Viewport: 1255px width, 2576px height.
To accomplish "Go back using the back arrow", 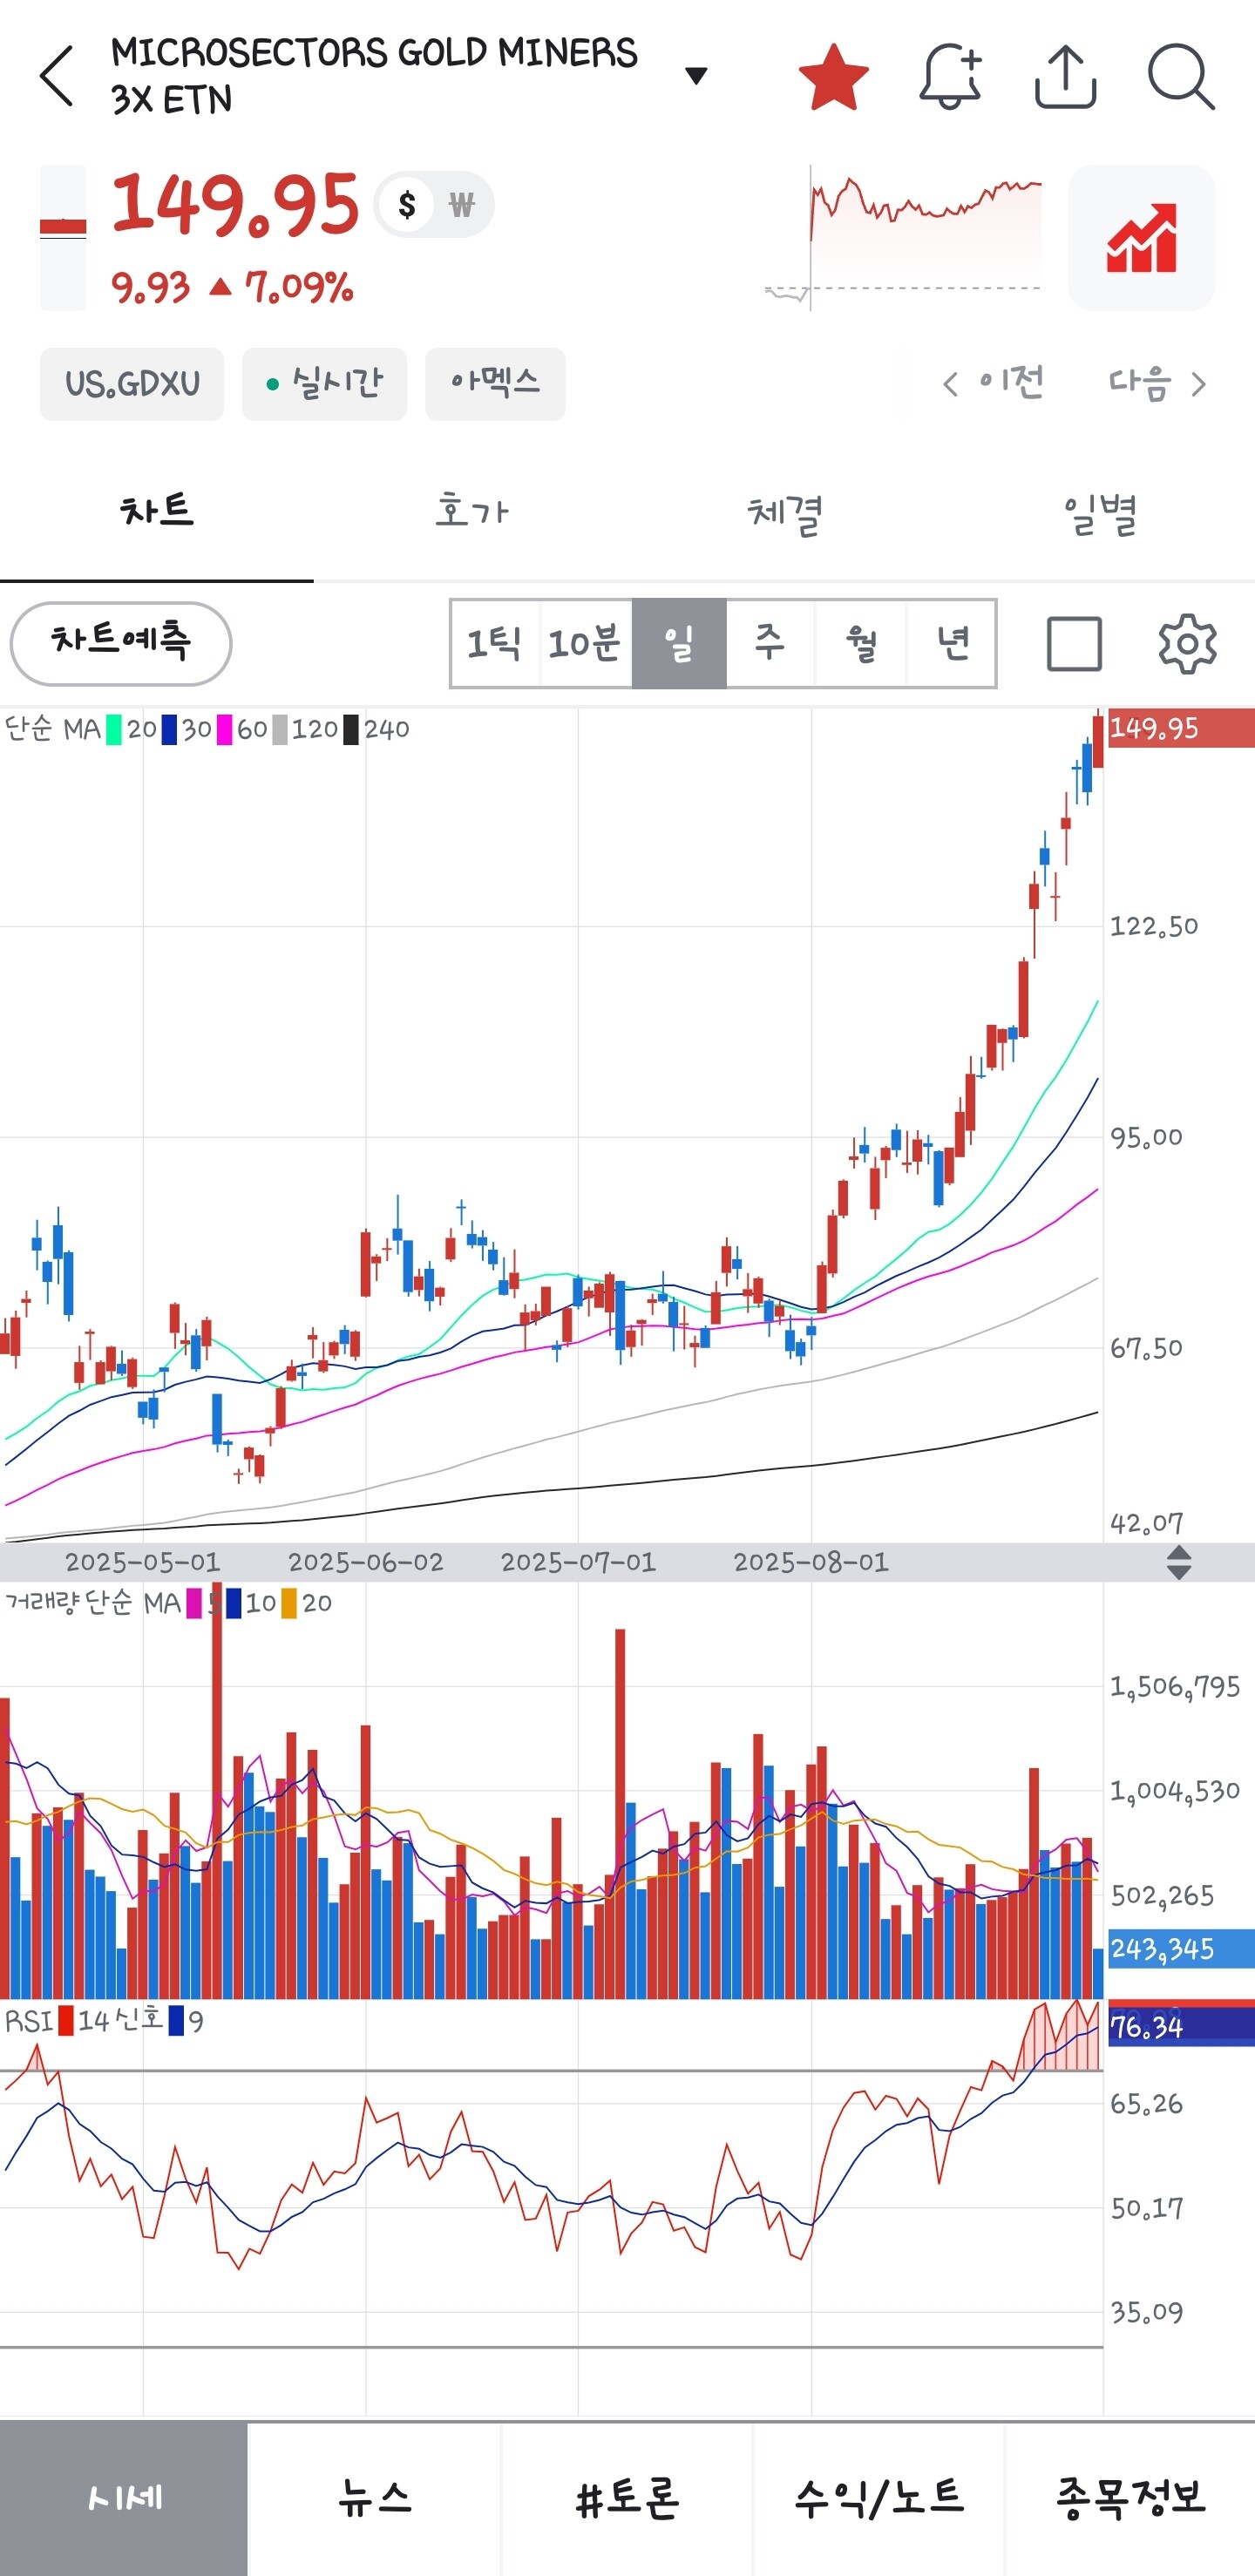I will pos(57,76).
